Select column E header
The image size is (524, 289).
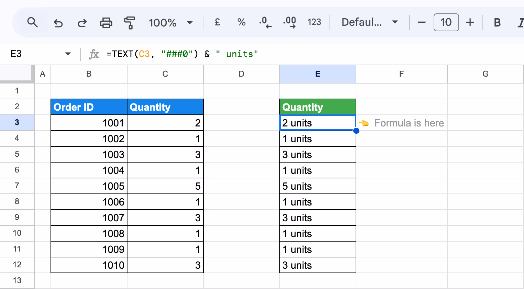318,74
